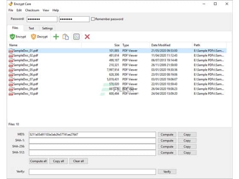Click Compute button for SHA-512
Screen dimensions: 239x179
(x=167, y=153)
